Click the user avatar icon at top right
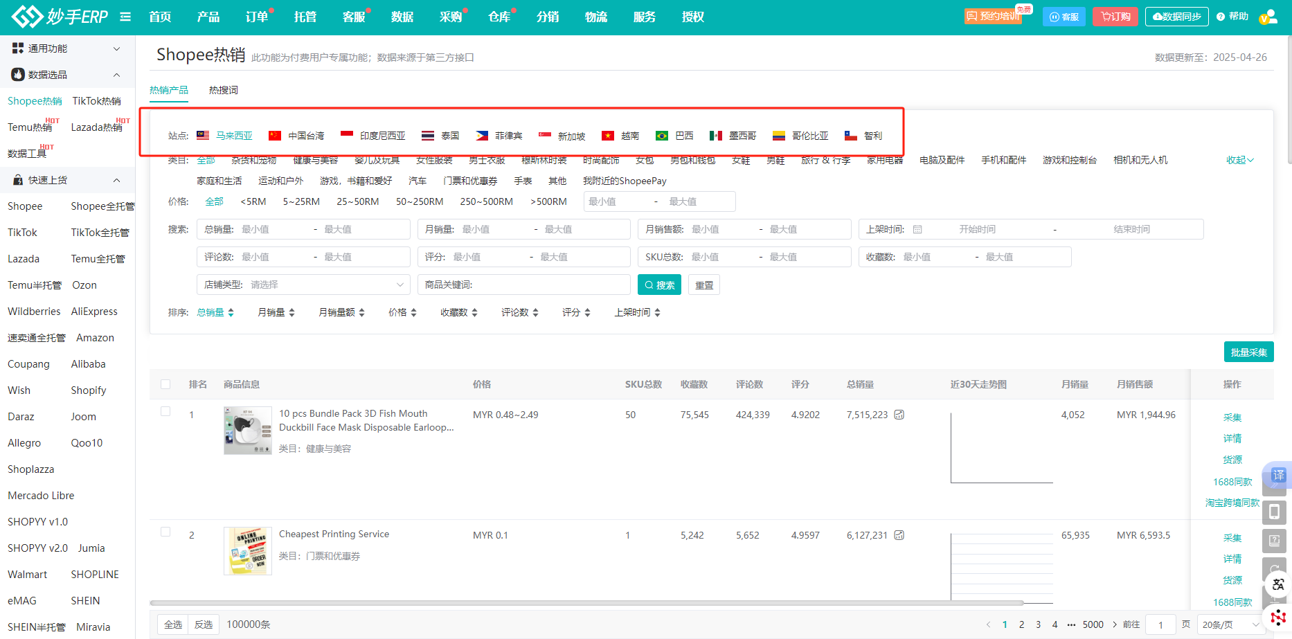The image size is (1292, 639). (x=1268, y=17)
